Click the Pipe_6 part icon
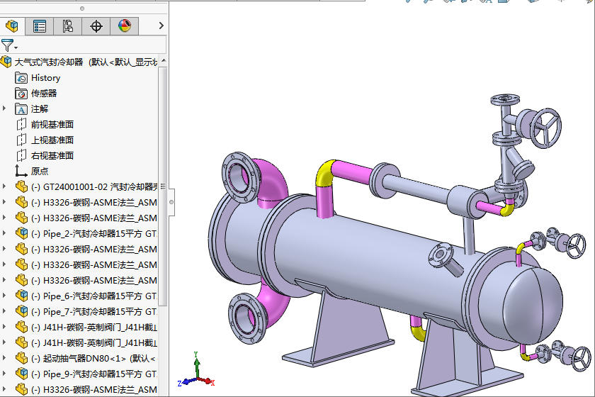The width and height of the screenshot is (595, 397). pyautogui.click(x=22, y=296)
